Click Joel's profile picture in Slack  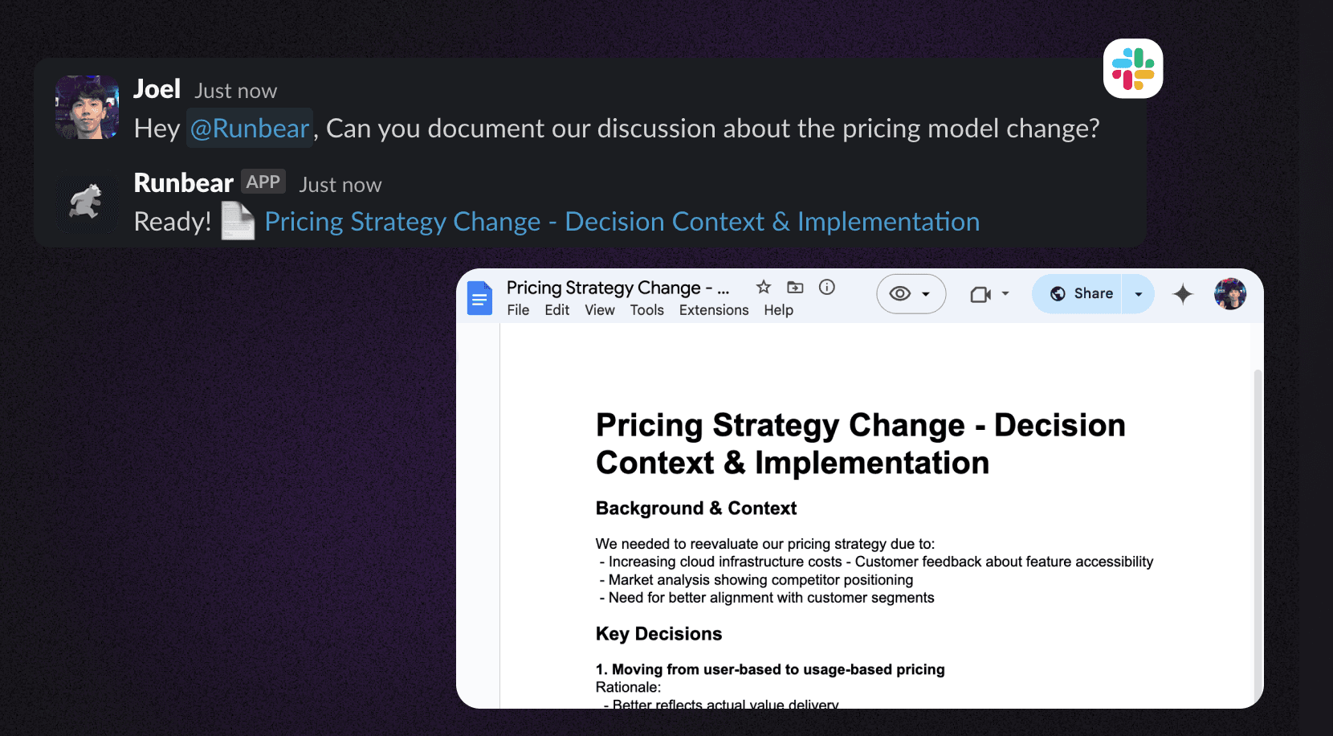[x=87, y=108]
